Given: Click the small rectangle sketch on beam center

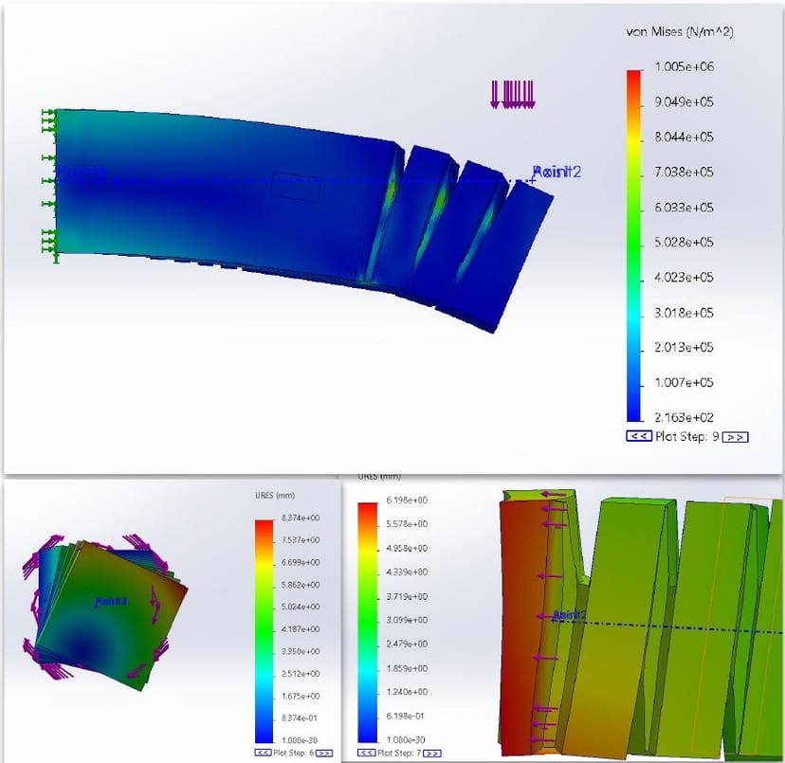Looking at the screenshot, I should click(296, 187).
